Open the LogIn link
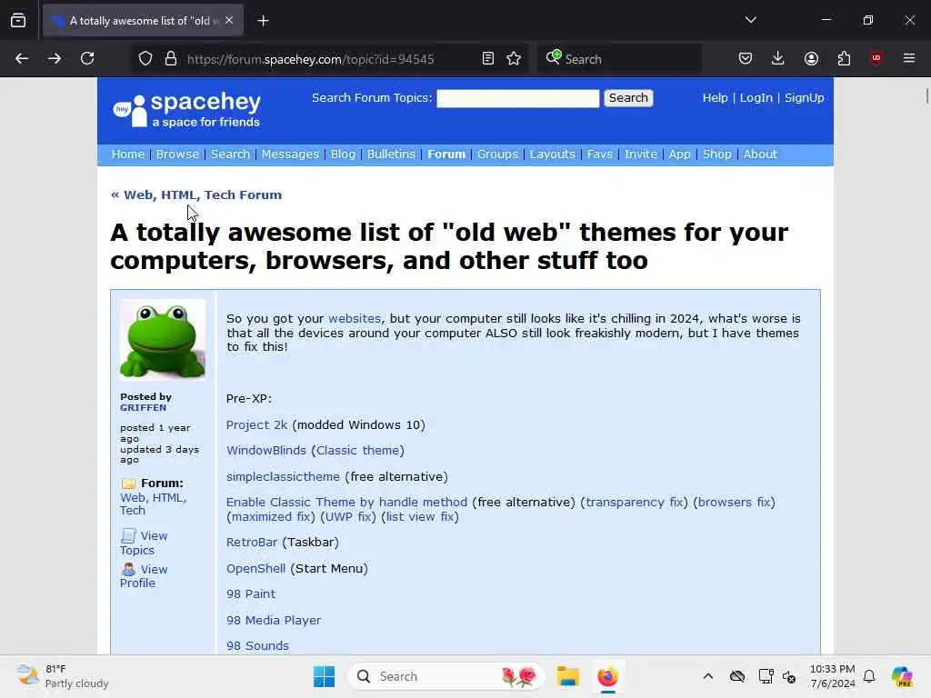Screen dimensions: 931x698 pos(756,98)
